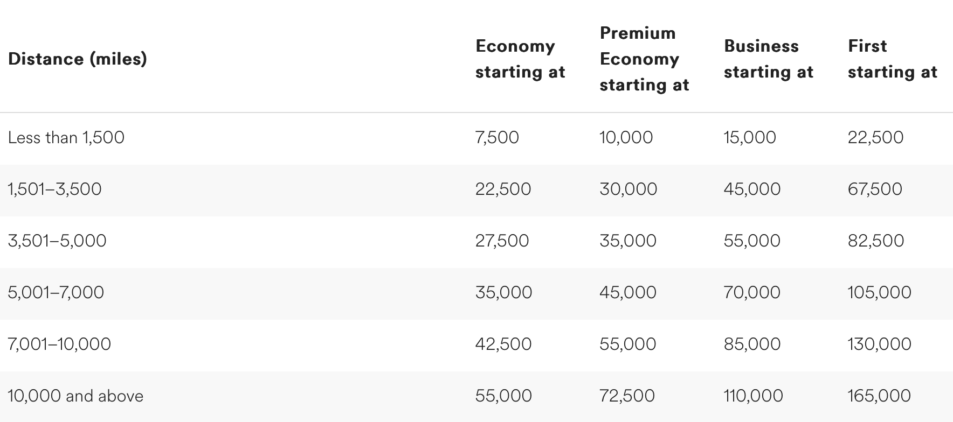Select the 5,001–7,000 distance row
Image resolution: width=953 pixels, height=422 pixels.
pos(476,292)
